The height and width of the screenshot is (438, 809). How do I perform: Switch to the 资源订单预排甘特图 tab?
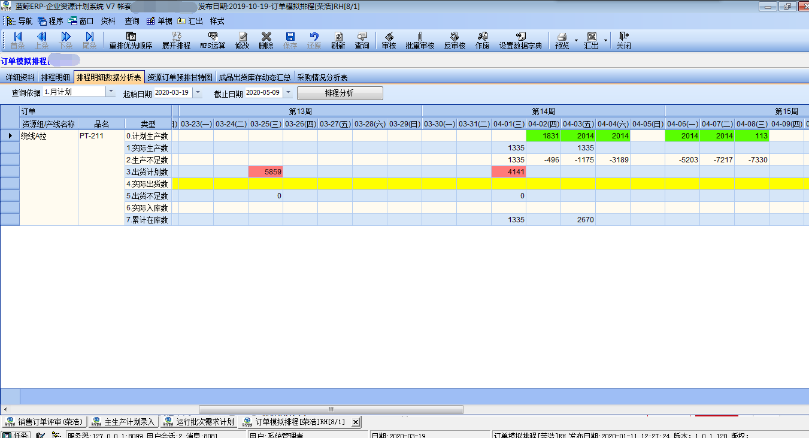(180, 77)
